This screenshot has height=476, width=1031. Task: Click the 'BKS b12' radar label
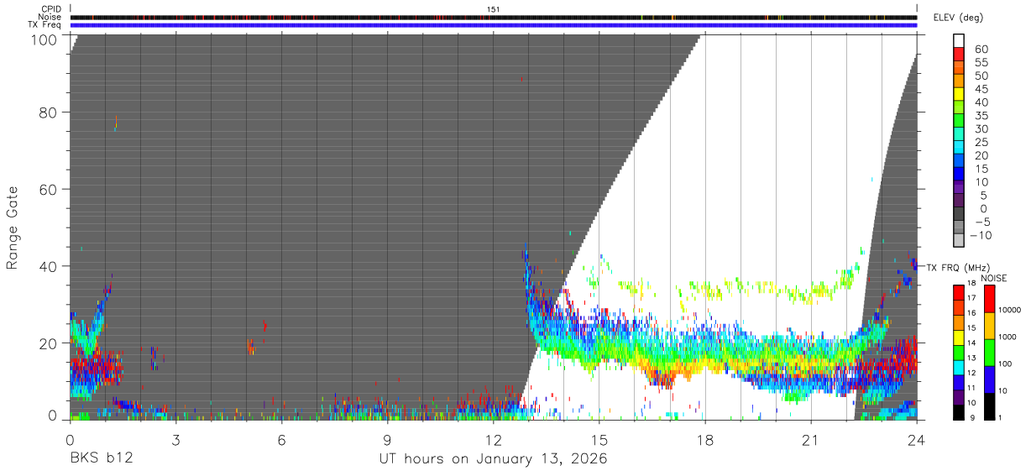(x=101, y=459)
